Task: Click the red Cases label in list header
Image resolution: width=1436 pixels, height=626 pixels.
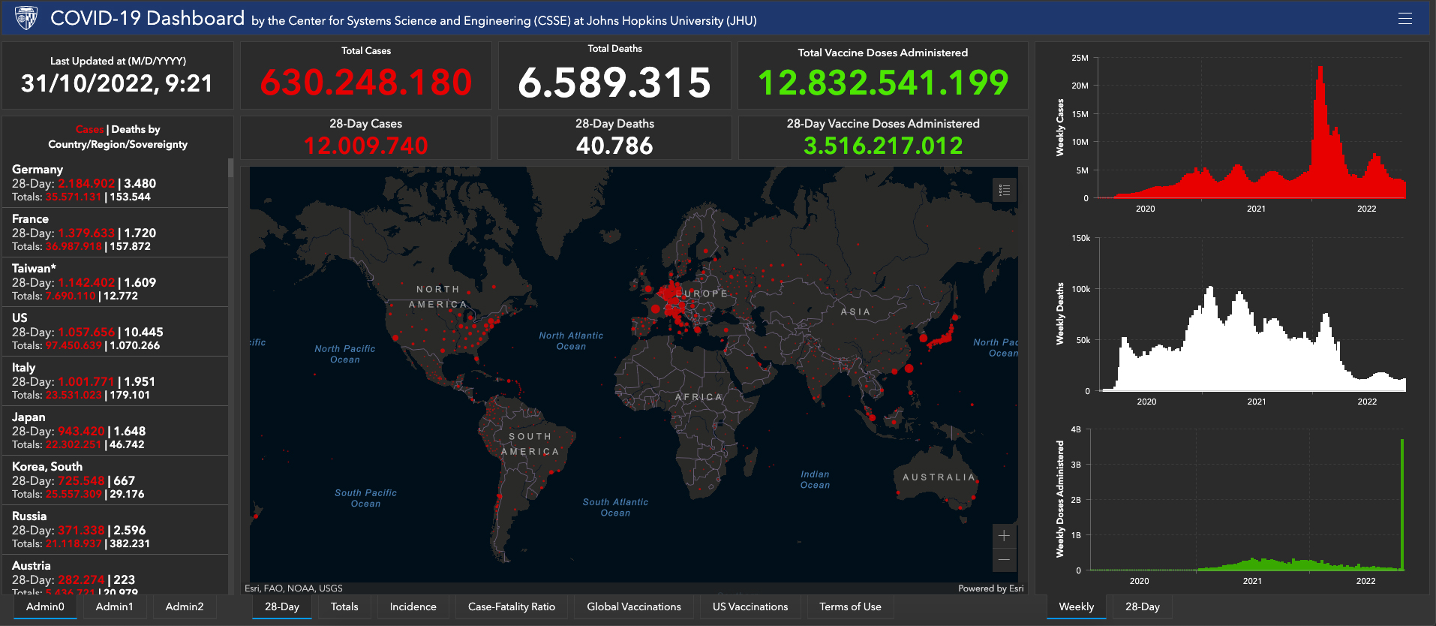Action: pos(89,129)
